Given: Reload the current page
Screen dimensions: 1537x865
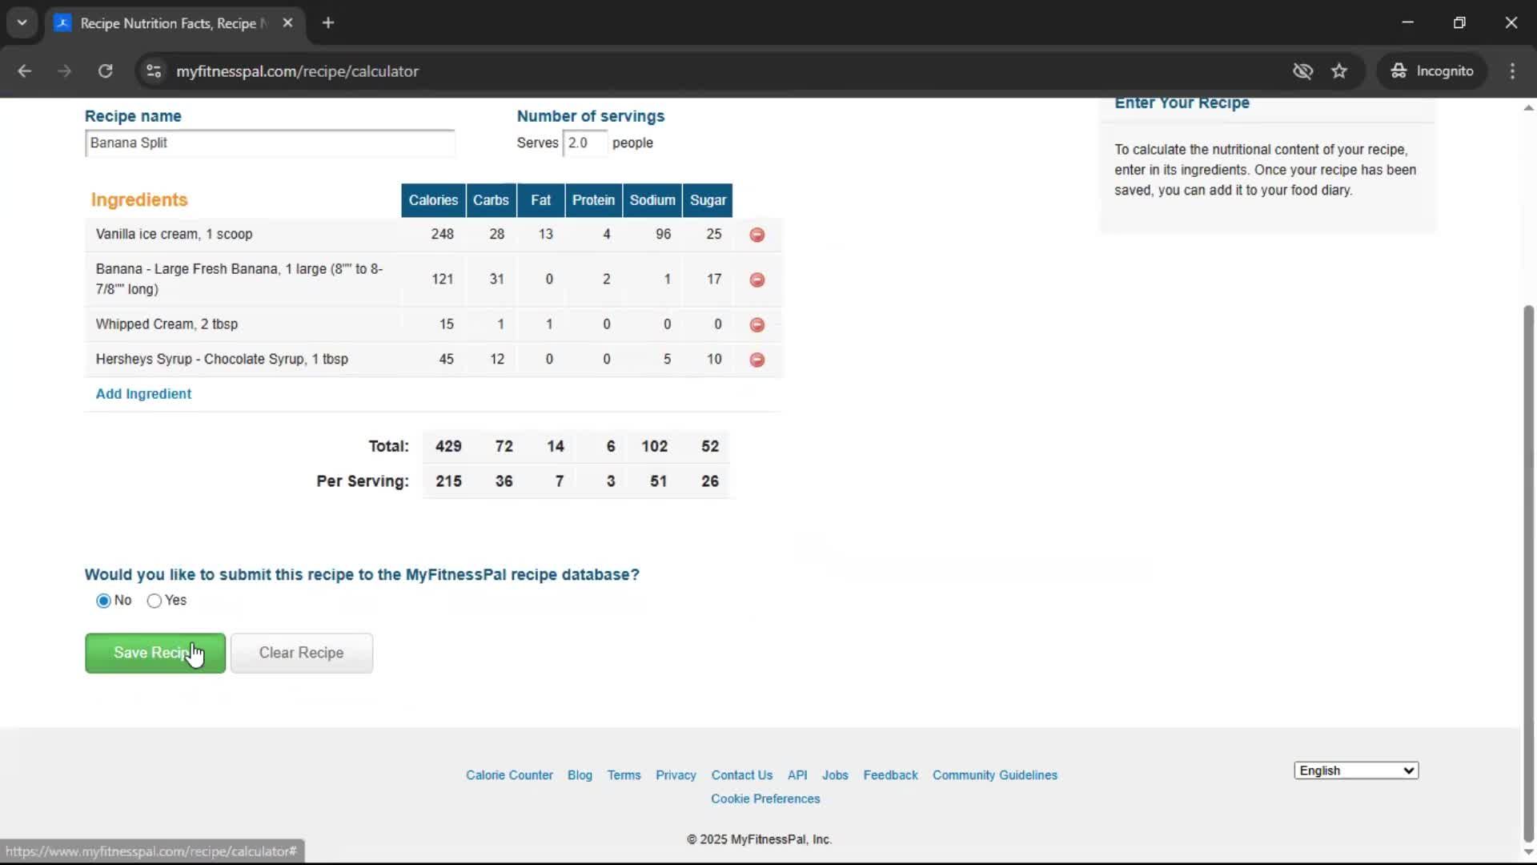Looking at the screenshot, I should coord(105,71).
